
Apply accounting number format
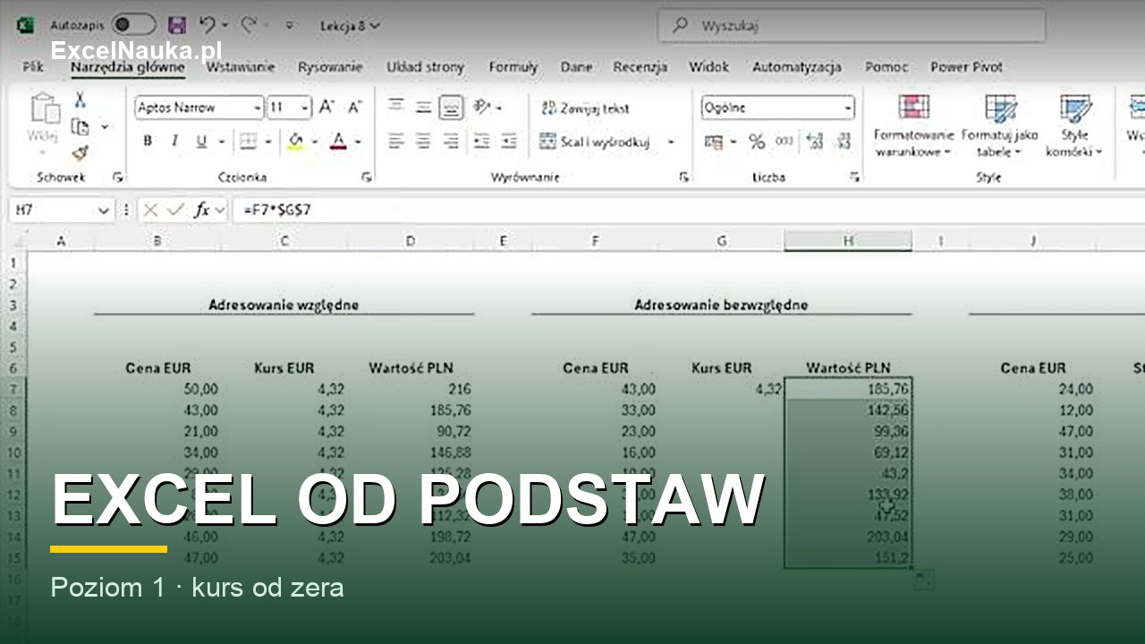click(x=713, y=141)
